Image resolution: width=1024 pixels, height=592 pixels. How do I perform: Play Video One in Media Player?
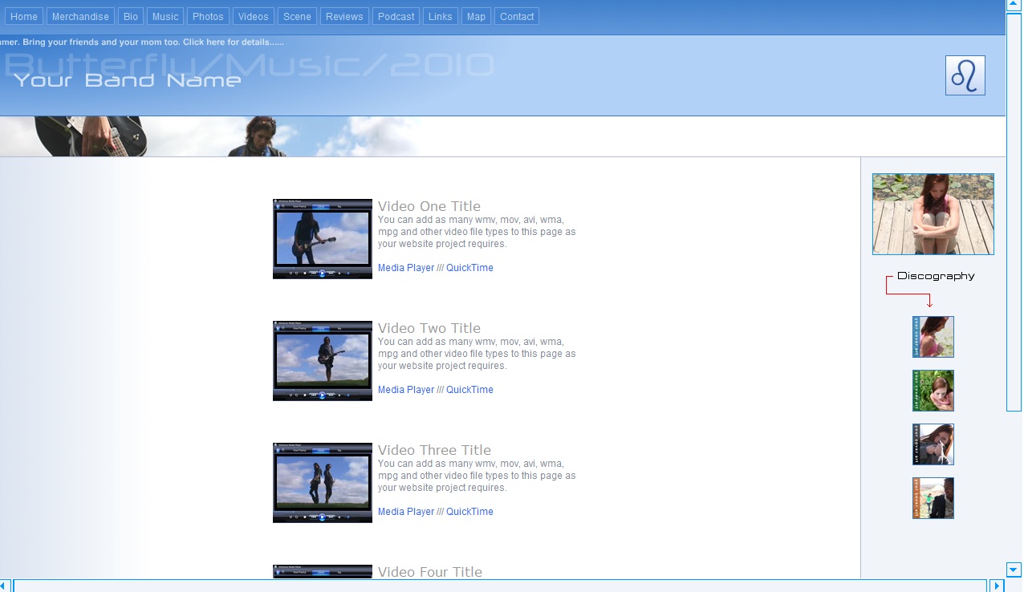(406, 268)
